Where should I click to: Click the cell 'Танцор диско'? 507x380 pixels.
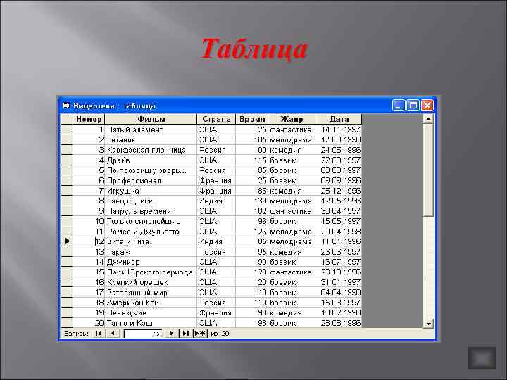coord(151,201)
